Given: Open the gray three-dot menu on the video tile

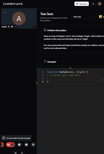Looking at the screenshot, I should 5,12.
